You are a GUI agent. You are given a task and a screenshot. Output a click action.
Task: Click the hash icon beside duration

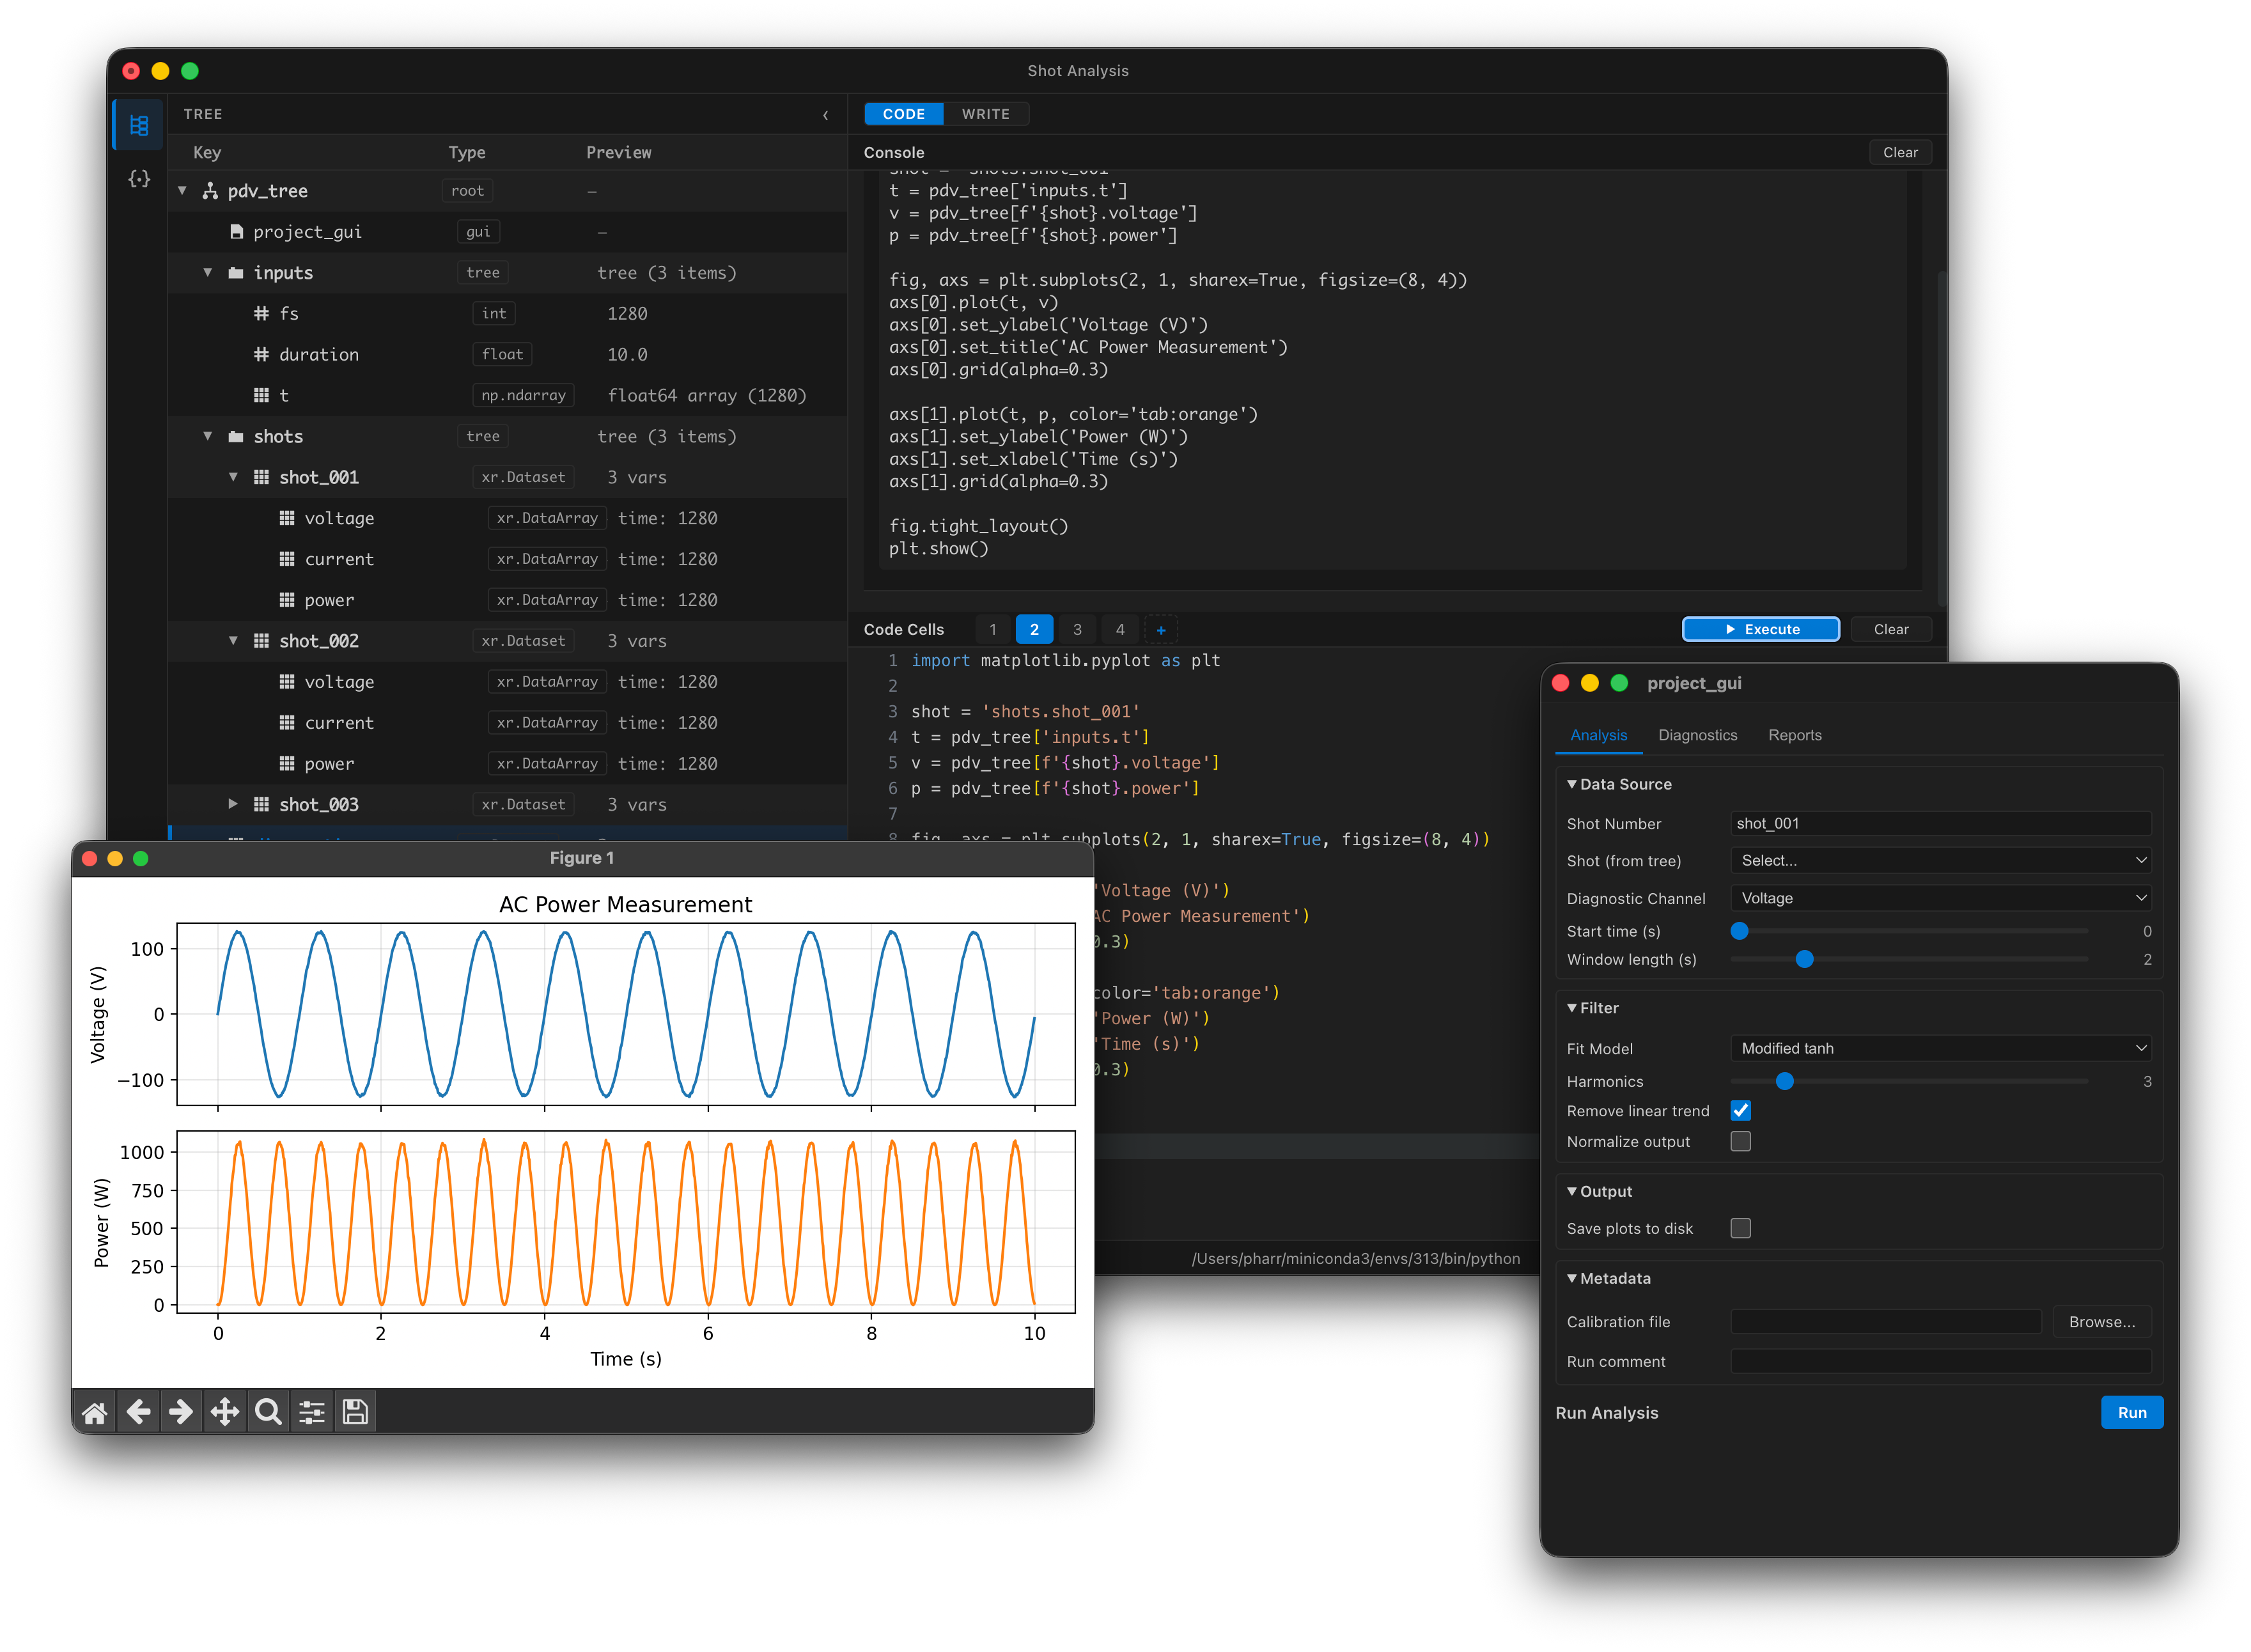pos(261,355)
